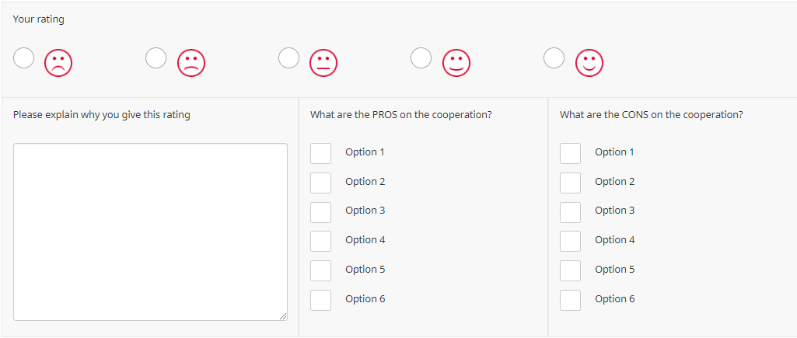Focus the rating explanation text area

tap(150, 232)
